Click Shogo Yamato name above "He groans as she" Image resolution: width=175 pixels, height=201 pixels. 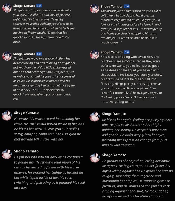click(x=114, y=155)
